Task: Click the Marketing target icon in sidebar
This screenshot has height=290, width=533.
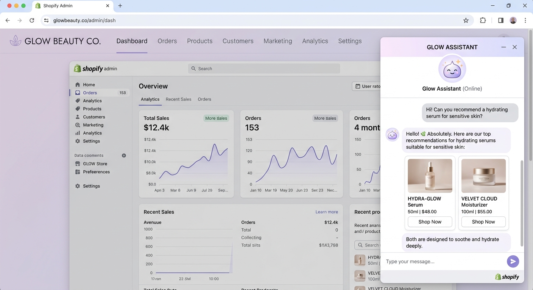Action: tap(78, 125)
